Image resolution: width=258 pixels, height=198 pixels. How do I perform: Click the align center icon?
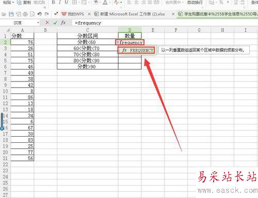136,2
